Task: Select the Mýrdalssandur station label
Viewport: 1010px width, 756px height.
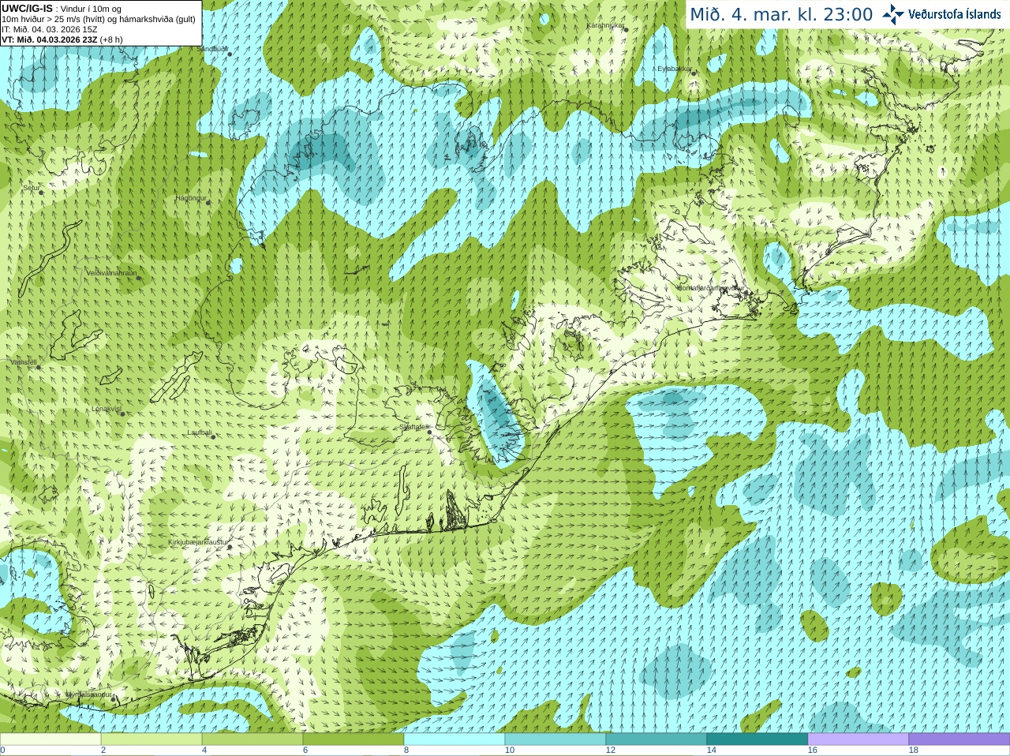Action: 89,694
